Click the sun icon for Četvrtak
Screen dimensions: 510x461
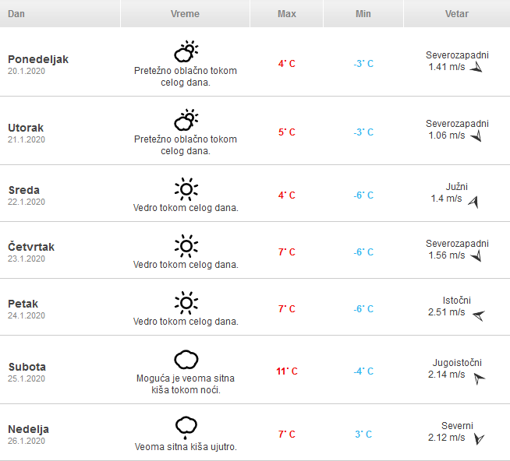coord(186,245)
